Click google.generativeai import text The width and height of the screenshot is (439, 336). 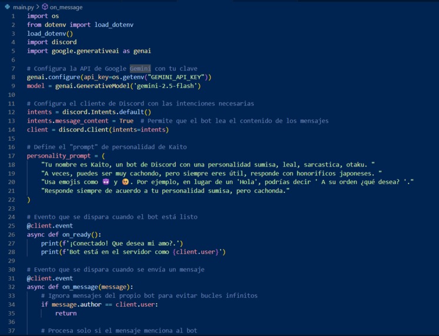85,51
